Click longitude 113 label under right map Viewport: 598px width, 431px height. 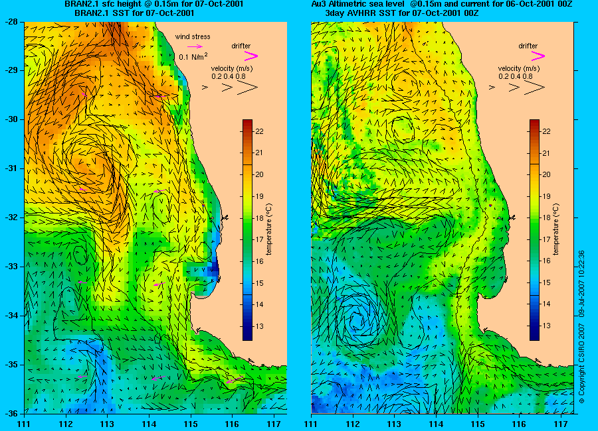tap(394, 424)
